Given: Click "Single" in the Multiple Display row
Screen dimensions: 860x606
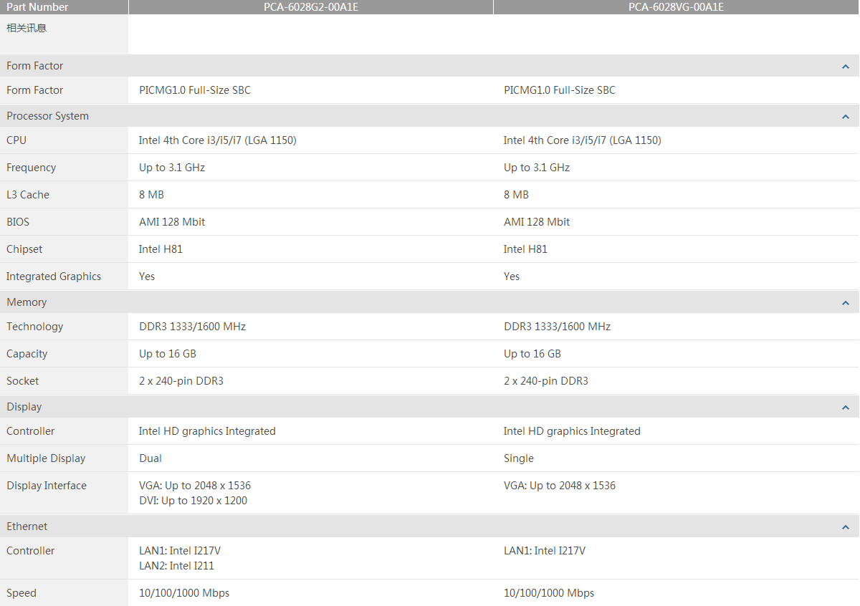Looking at the screenshot, I should coord(518,458).
